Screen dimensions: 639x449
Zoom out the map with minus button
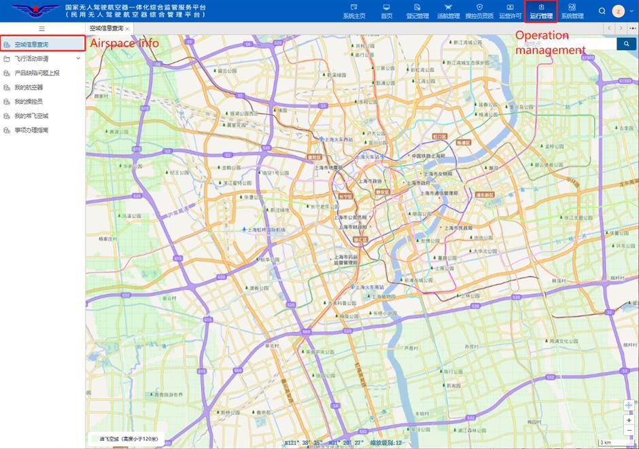point(629,431)
